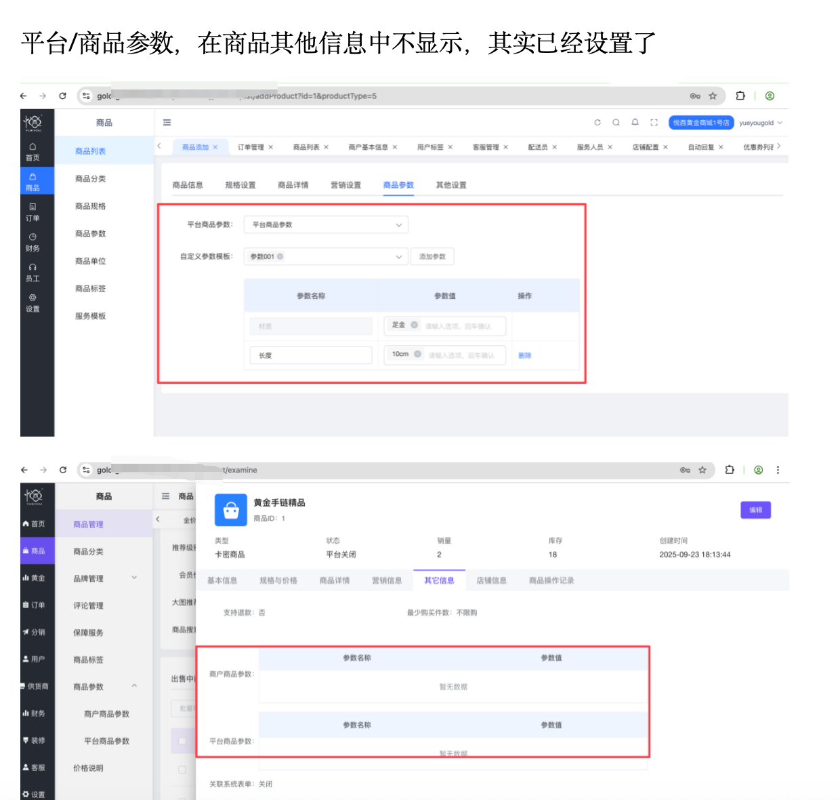Go to 首页 in the addProduct dark sidebar
840x800 pixels.
click(33, 152)
